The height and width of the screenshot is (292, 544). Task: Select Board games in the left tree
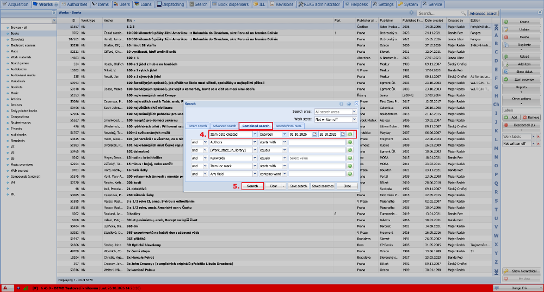click(x=20, y=63)
